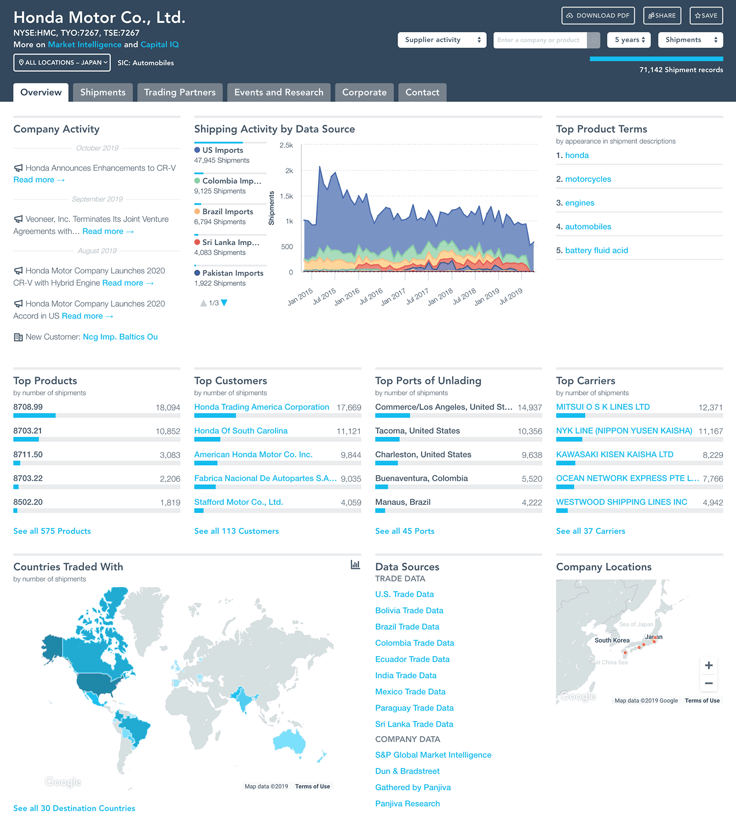Open the battery fluid acid product term
This screenshot has height=824, width=736.
tap(597, 251)
